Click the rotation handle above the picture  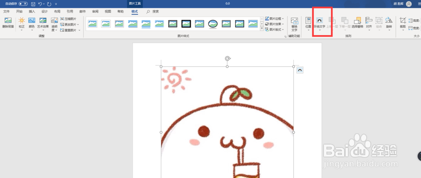(x=227, y=59)
